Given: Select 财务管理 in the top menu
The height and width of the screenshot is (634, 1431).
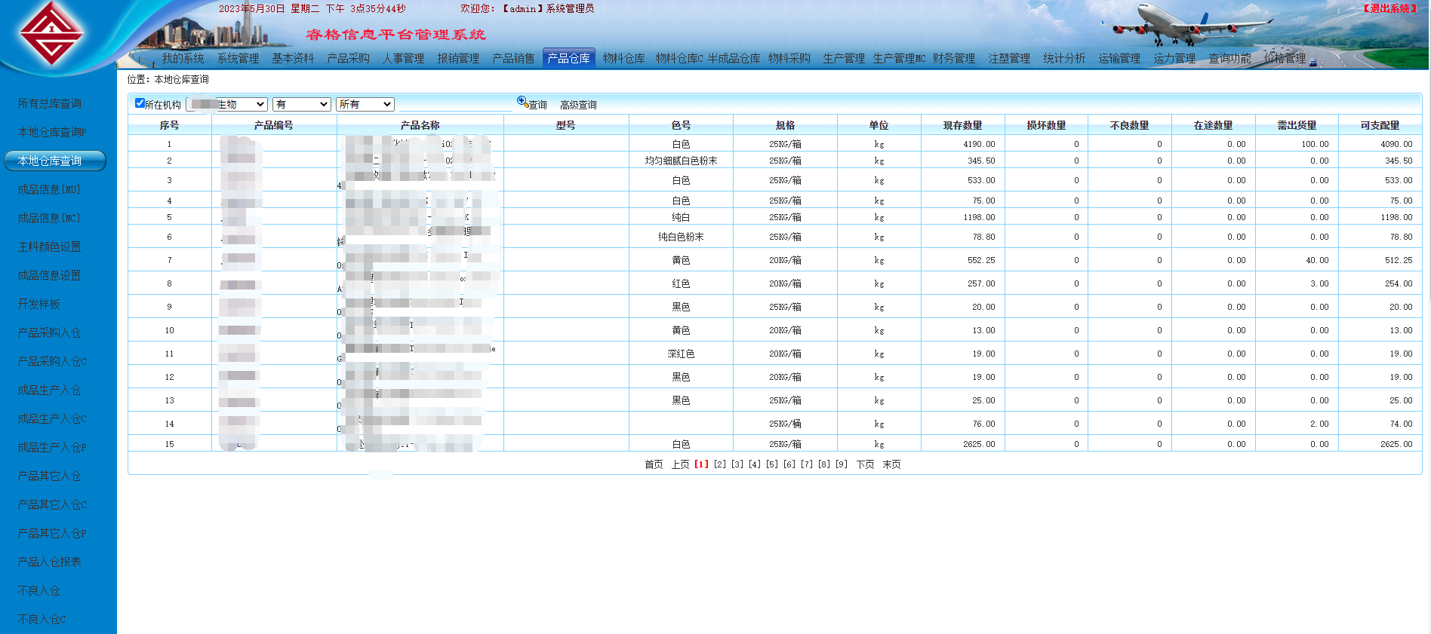Looking at the screenshot, I should [x=953, y=59].
